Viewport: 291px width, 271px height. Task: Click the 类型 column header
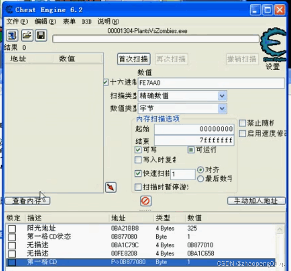(163, 218)
